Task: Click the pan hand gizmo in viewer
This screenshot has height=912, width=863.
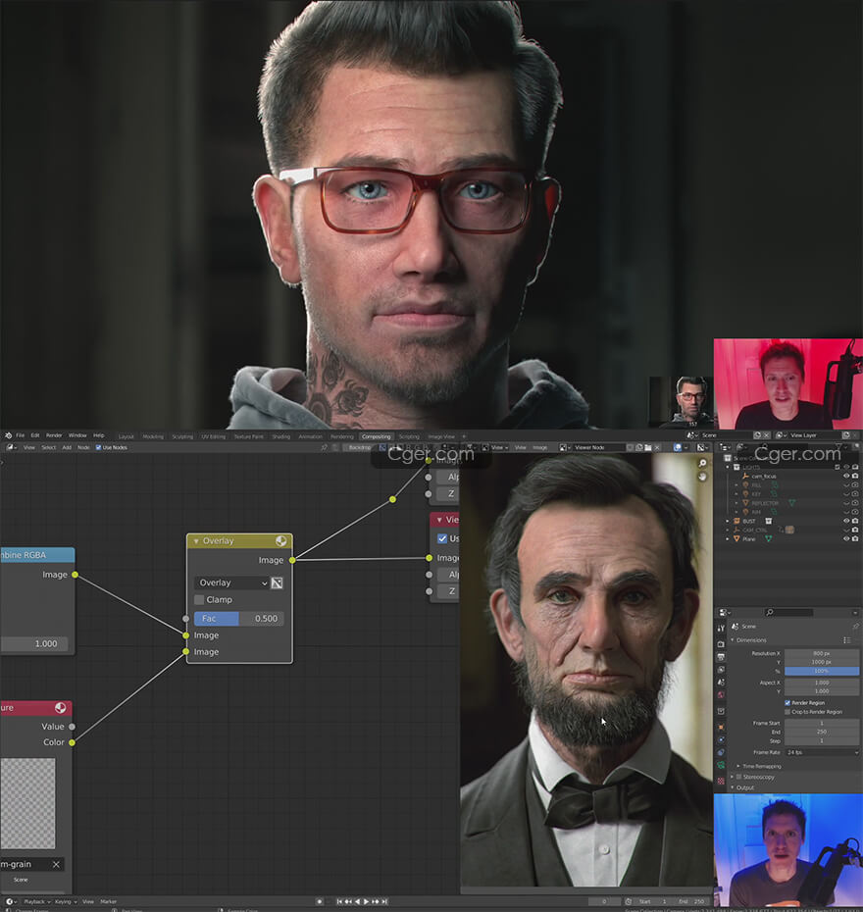Action: tap(702, 477)
